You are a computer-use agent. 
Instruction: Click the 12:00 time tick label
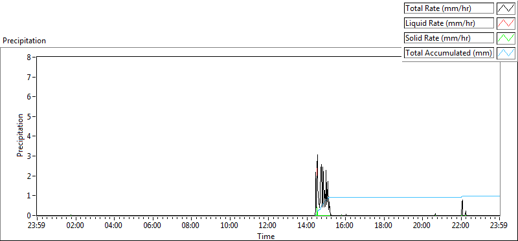(x=268, y=226)
